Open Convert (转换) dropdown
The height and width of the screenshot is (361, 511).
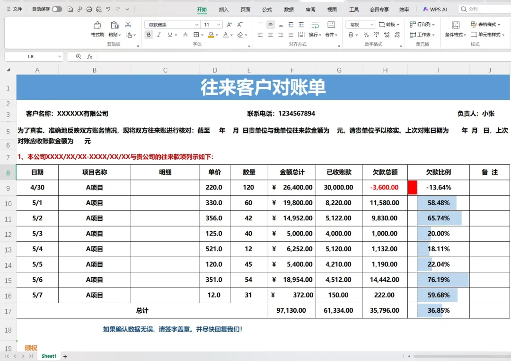click(x=389, y=25)
